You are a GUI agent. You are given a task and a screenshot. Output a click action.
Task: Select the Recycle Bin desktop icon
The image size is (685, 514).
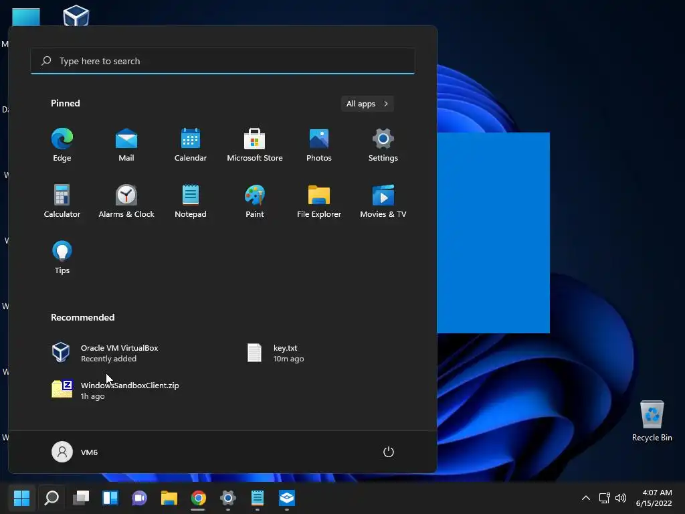(652, 420)
